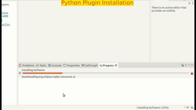Click the job icon left of the install progress bar

20,73
